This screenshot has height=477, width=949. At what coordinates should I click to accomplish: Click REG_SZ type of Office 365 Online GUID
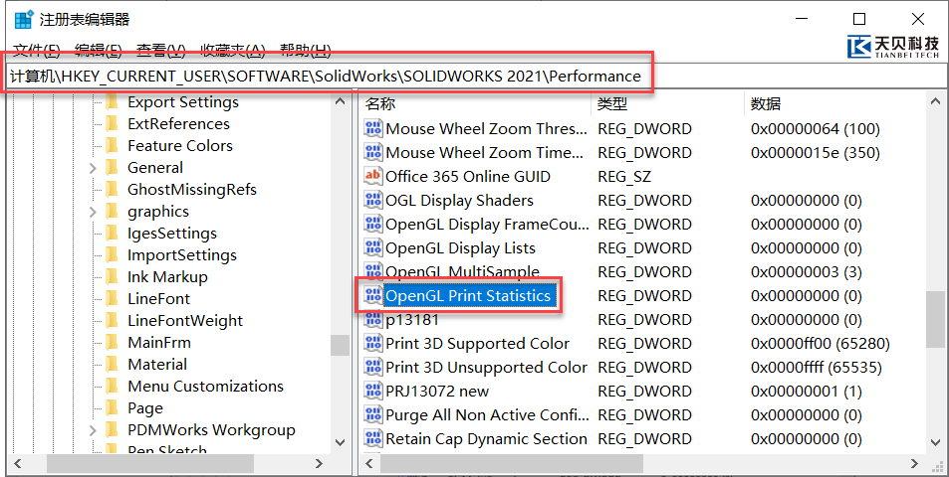[x=624, y=176]
